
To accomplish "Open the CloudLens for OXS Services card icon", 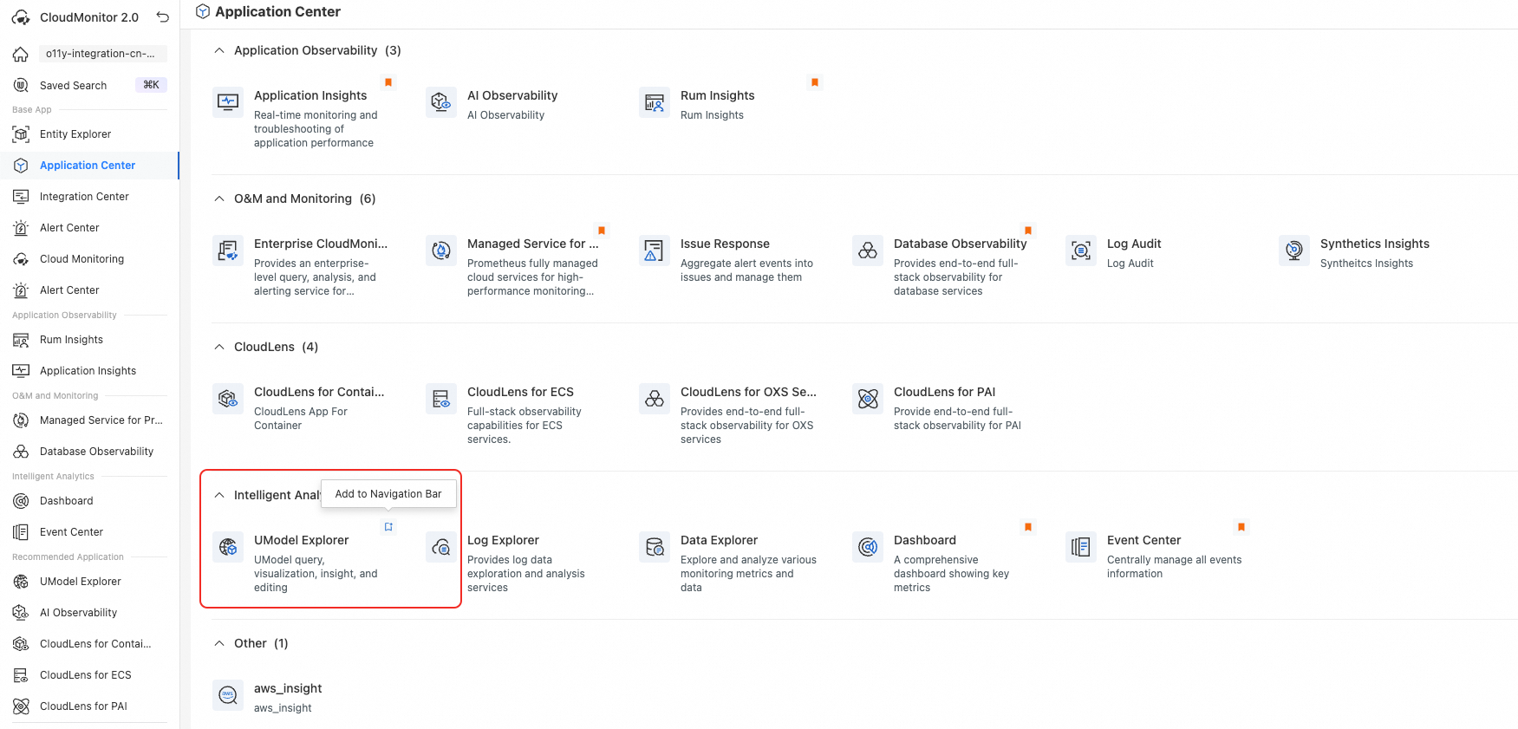I will [655, 399].
